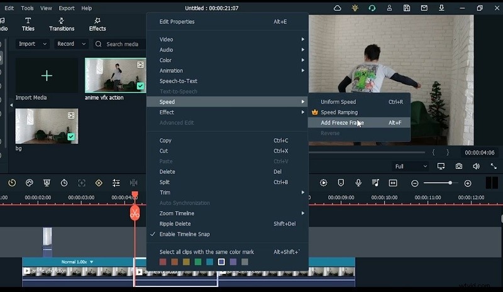Expand the Trim submenu
Image resolution: width=503 pixels, height=292 pixels.
228,192
